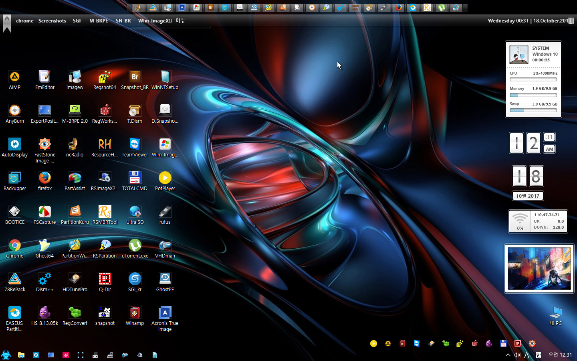The image size is (577, 361).
Task: Open the 메뉴 menu in top bar
Action: [x=181, y=20]
